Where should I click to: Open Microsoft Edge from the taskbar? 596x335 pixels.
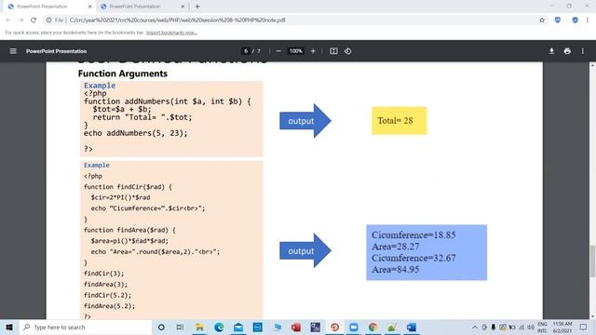click(219, 327)
